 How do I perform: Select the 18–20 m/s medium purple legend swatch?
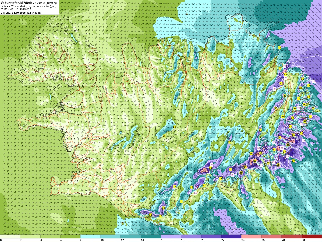pos(191,236)
